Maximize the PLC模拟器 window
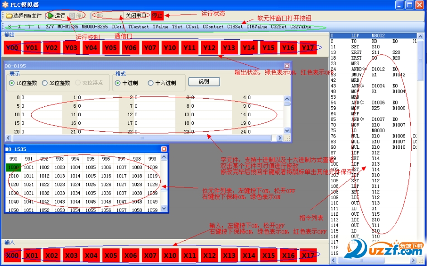Screen dimensions: 427x266 coord(409,5)
